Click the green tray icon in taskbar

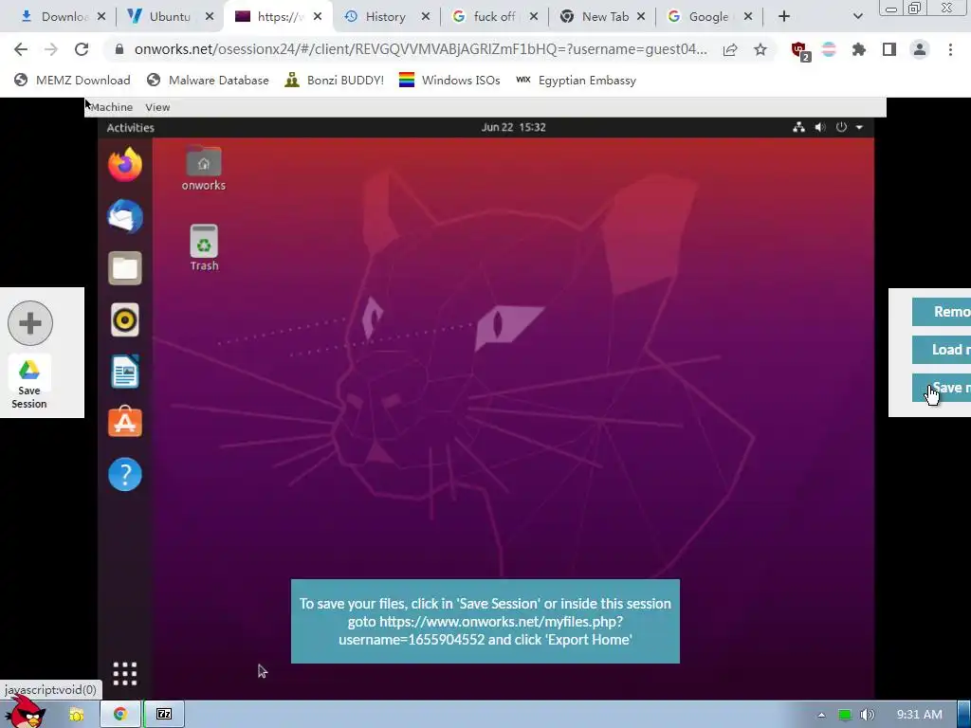[845, 715]
